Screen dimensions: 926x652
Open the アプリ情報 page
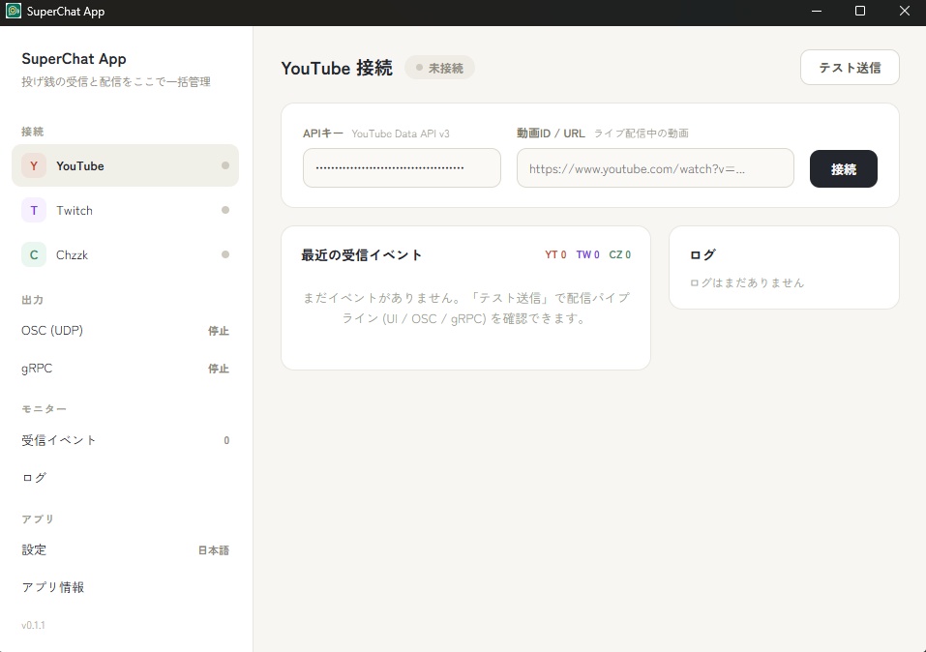pos(125,587)
